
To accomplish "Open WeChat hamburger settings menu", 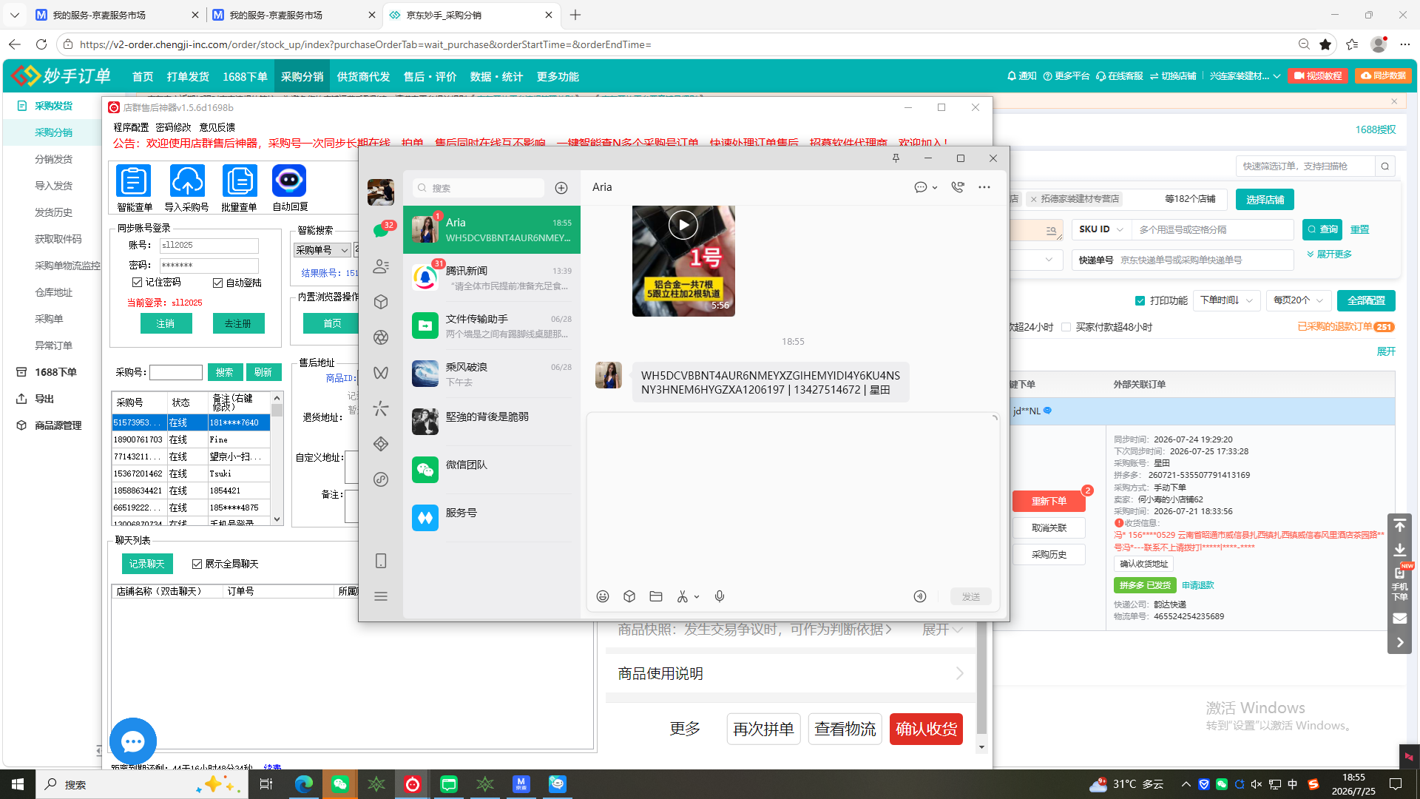I will coord(381,596).
